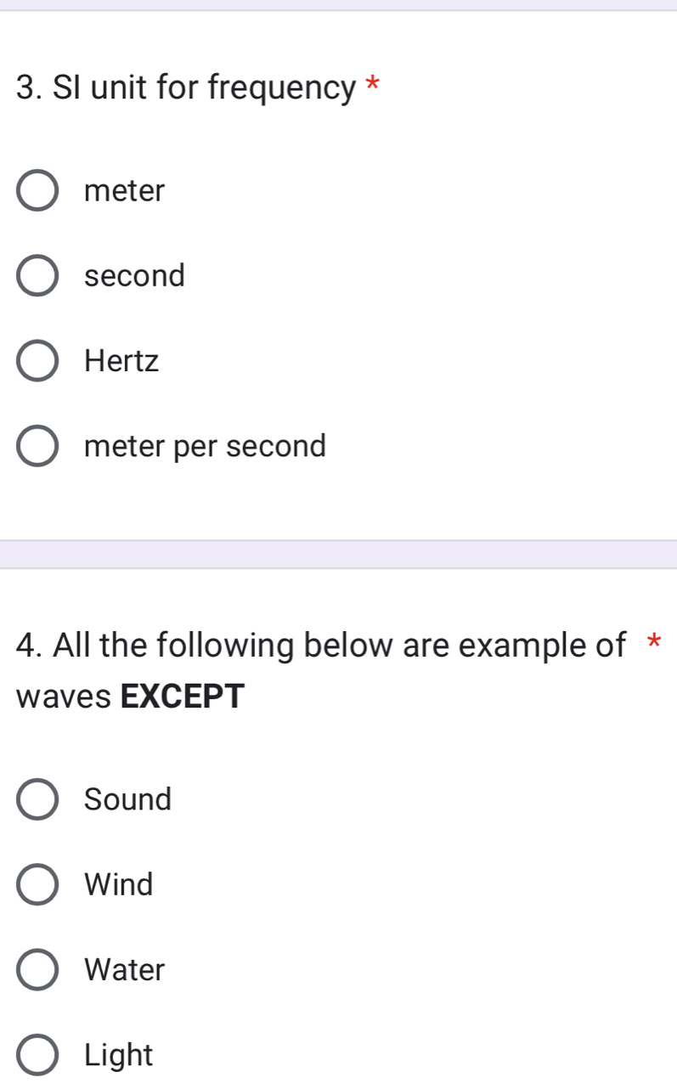677x1089 pixels.
Task: Click the 'Hertz' answer label text
Action: [x=121, y=362]
